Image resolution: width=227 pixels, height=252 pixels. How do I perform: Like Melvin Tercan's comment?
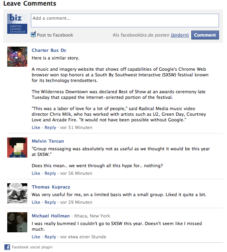[x=36, y=173]
